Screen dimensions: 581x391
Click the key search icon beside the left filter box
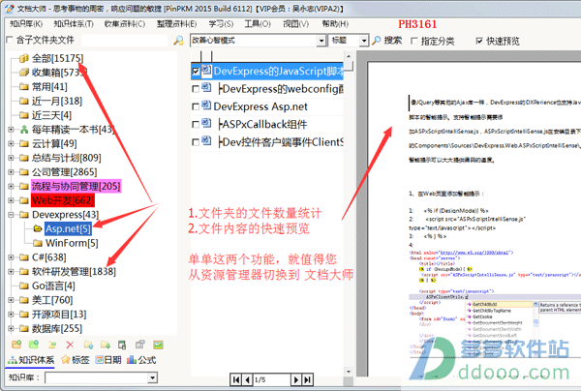(178, 40)
